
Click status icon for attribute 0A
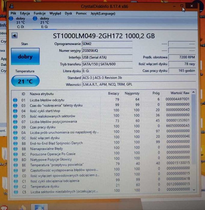coord(15,133)
